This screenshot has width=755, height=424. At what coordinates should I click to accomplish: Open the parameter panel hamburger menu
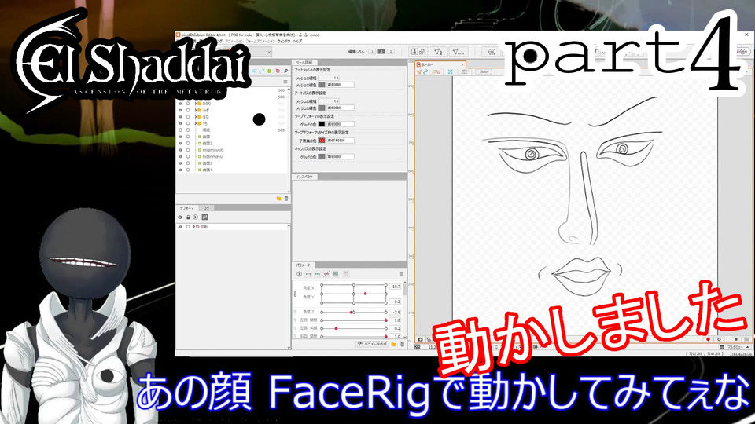click(x=401, y=274)
